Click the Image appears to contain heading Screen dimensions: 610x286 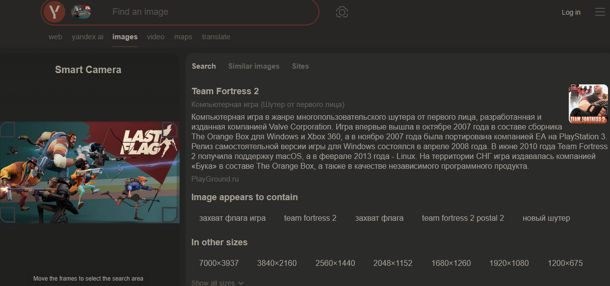[244, 197]
